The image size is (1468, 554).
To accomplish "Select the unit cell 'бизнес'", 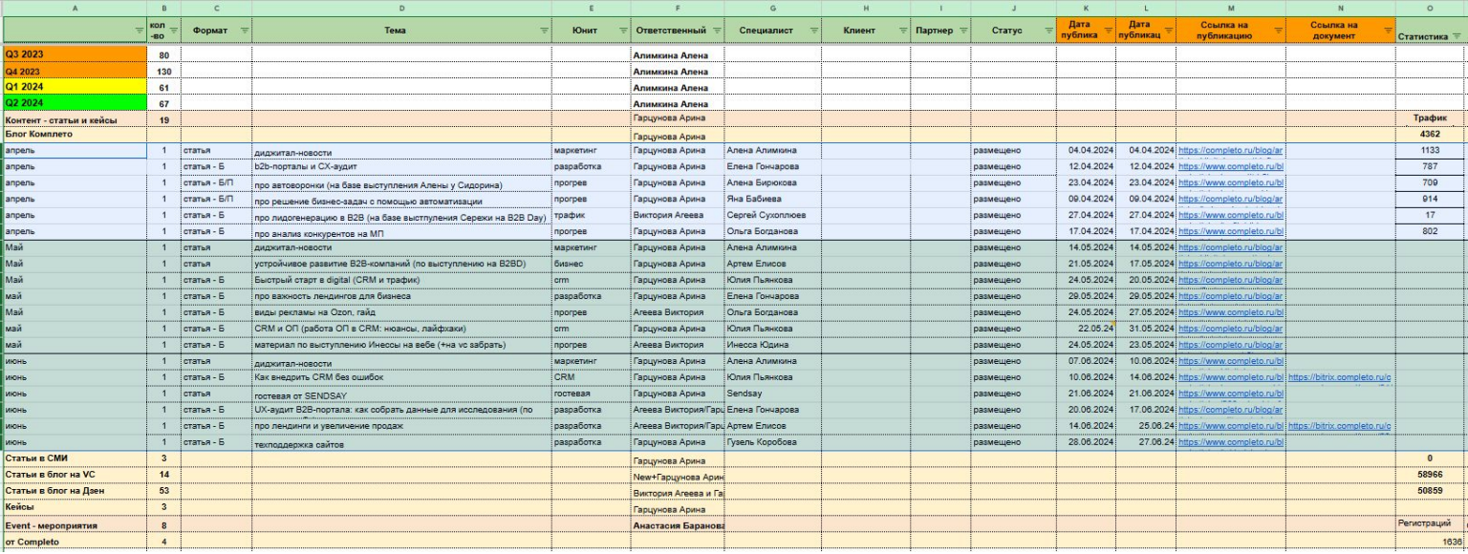I will pyautogui.click(x=591, y=265).
